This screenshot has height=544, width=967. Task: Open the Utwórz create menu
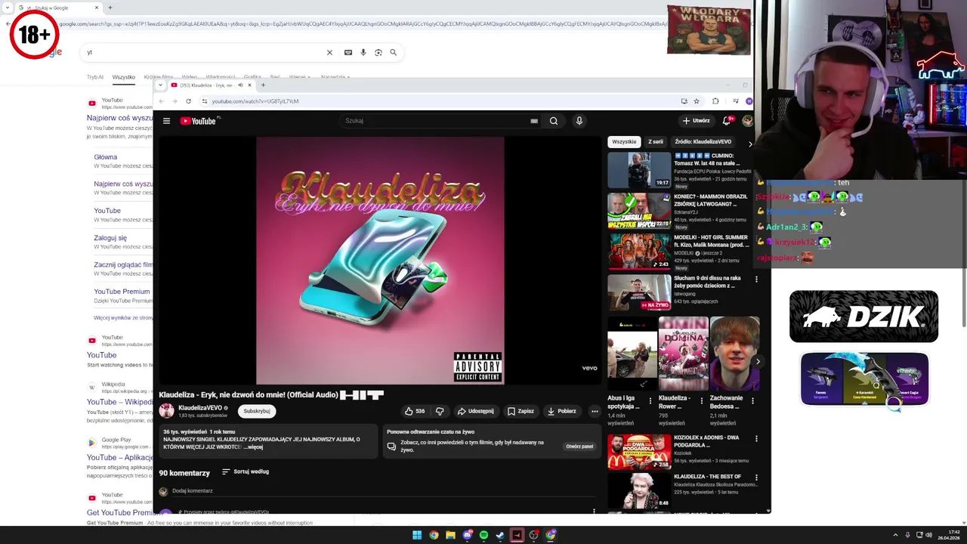pos(696,121)
